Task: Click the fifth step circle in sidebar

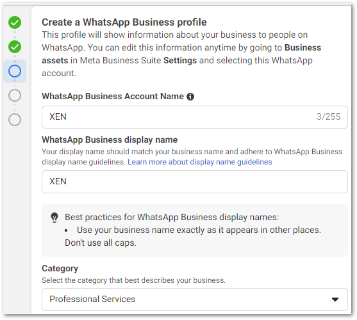Action: 15,120
